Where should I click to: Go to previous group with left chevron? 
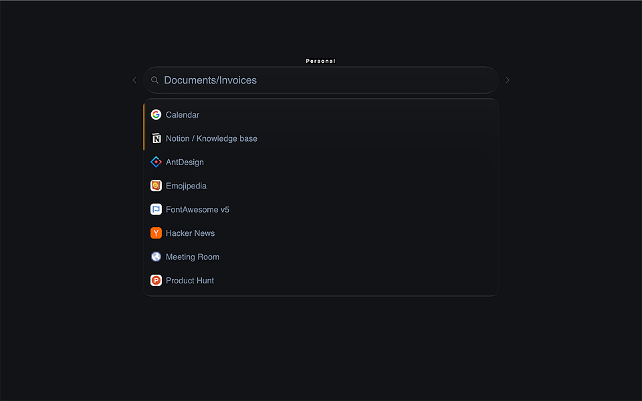pos(134,80)
